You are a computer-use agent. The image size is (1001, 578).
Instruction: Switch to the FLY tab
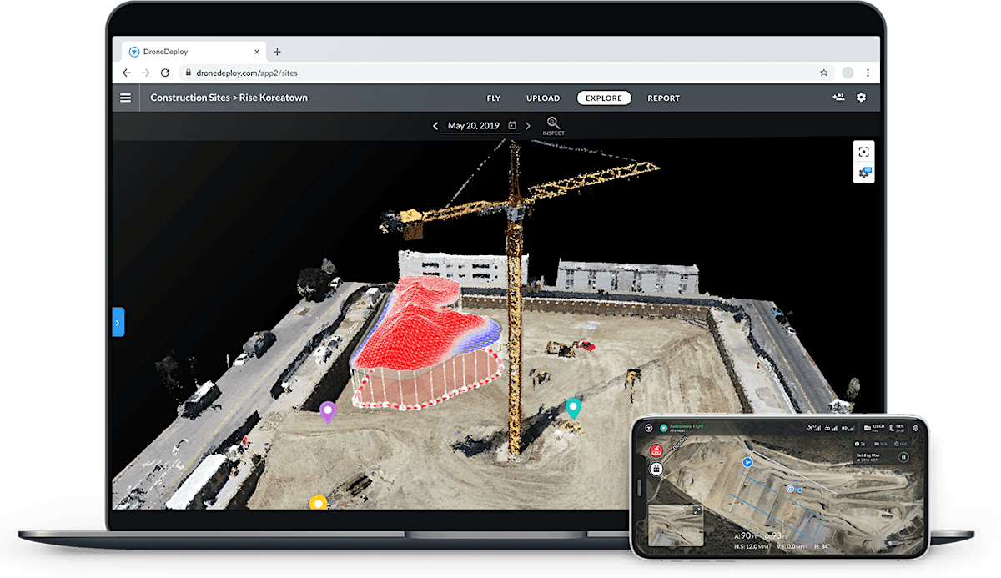click(494, 98)
